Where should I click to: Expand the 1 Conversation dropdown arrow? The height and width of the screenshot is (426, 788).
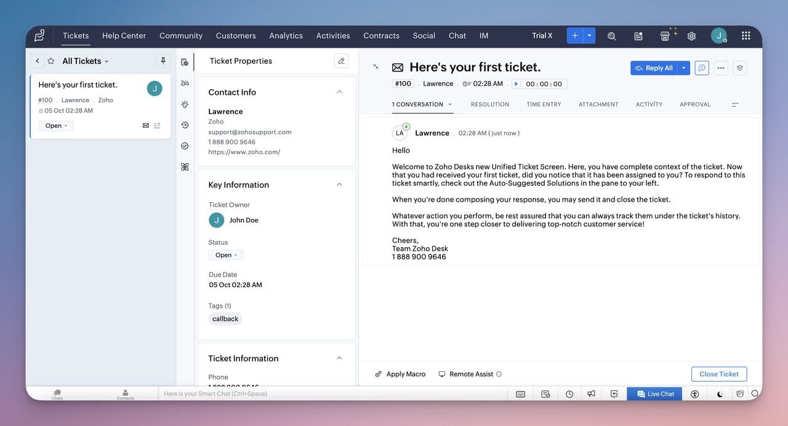point(450,105)
